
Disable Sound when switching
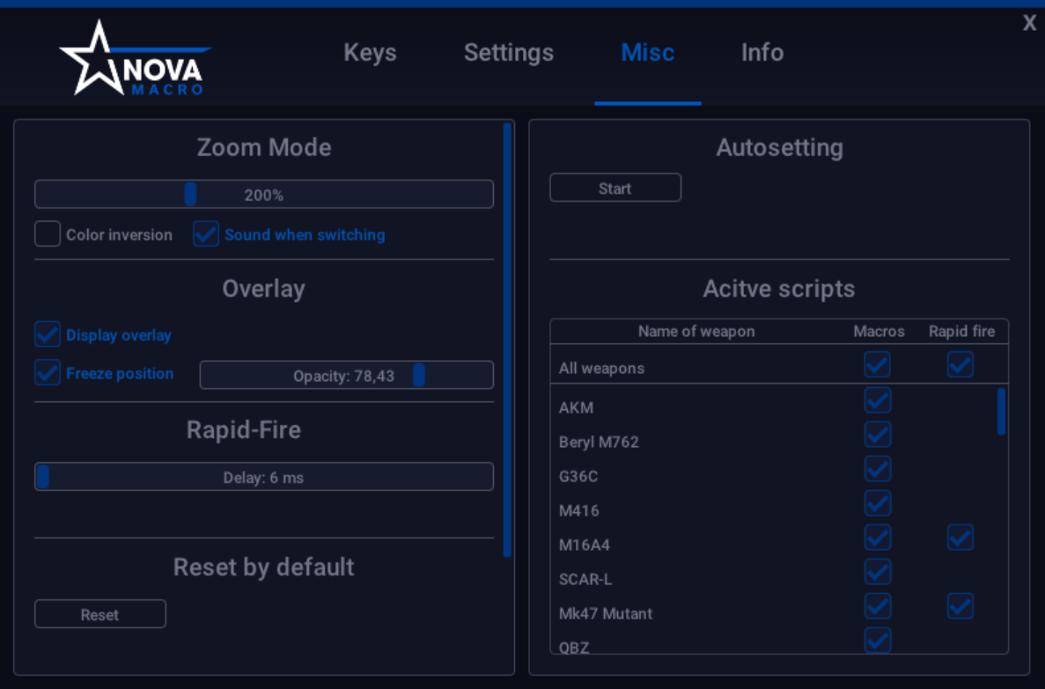click(206, 234)
